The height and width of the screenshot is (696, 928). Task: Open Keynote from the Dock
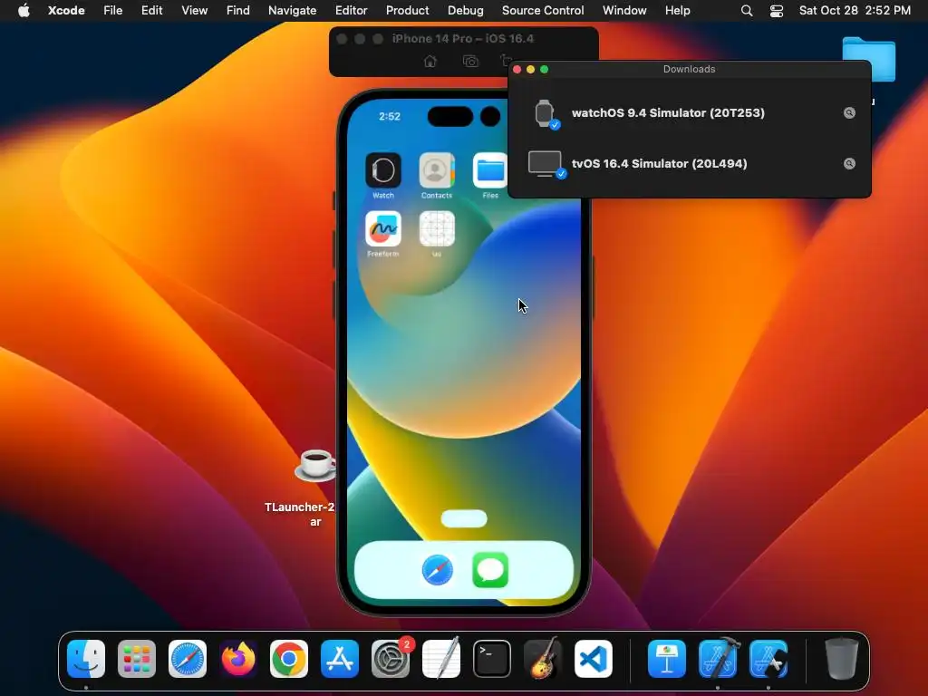667,659
